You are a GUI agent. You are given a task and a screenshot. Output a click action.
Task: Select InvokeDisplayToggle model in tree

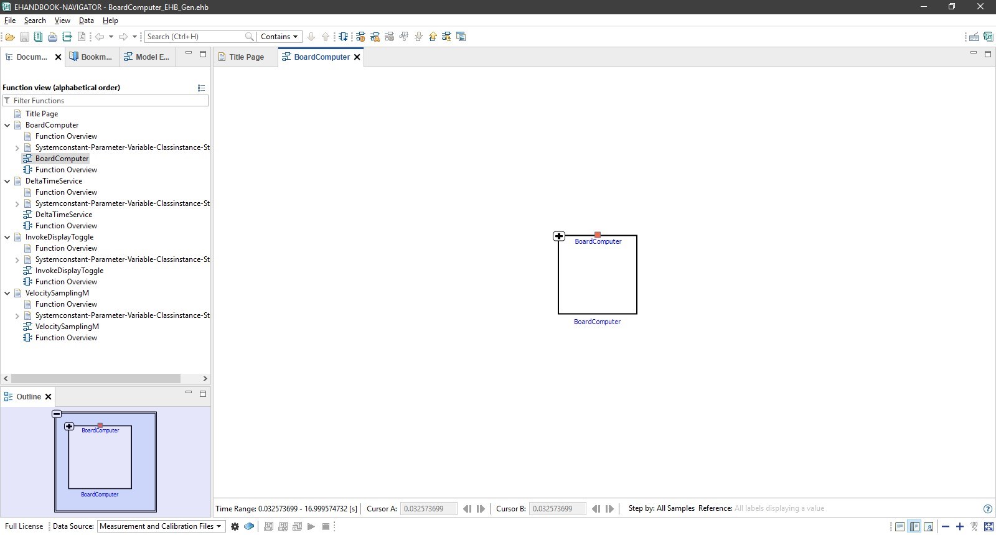point(69,271)
